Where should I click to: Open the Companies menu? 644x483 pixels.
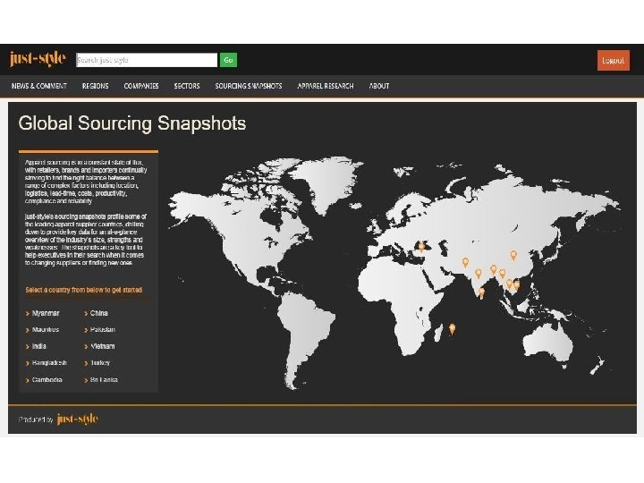[141, 86]
